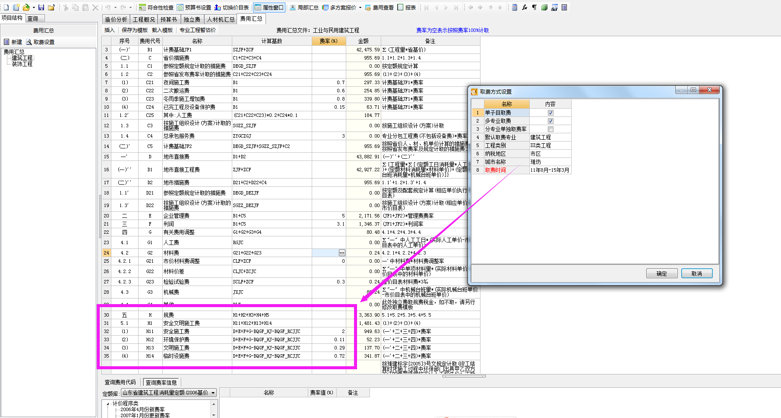Image resolution: width=781 pixels, height=418 pixels.
Task: Click 多方案报价 toolbar button
Action: (339, 7)
